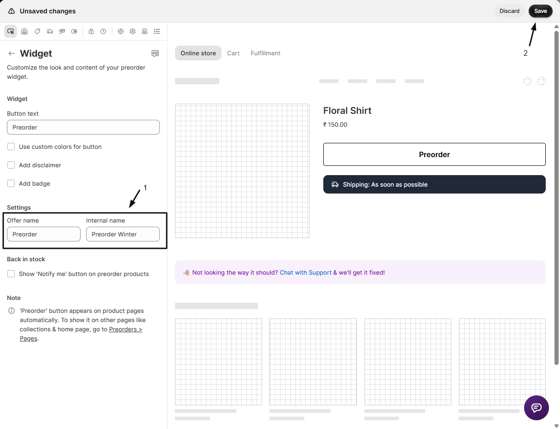This screenshot has width=560, height=429.
Task: Open the shipping truck icon in the toolbar
Action: (x=50, y=31)
